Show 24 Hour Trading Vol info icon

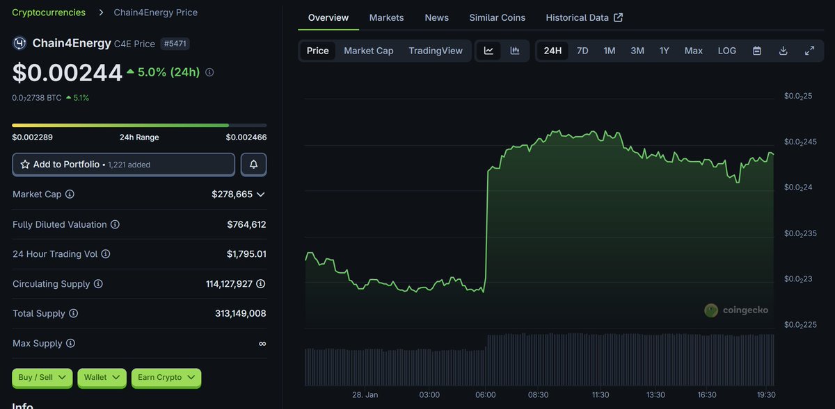point(106,254)
